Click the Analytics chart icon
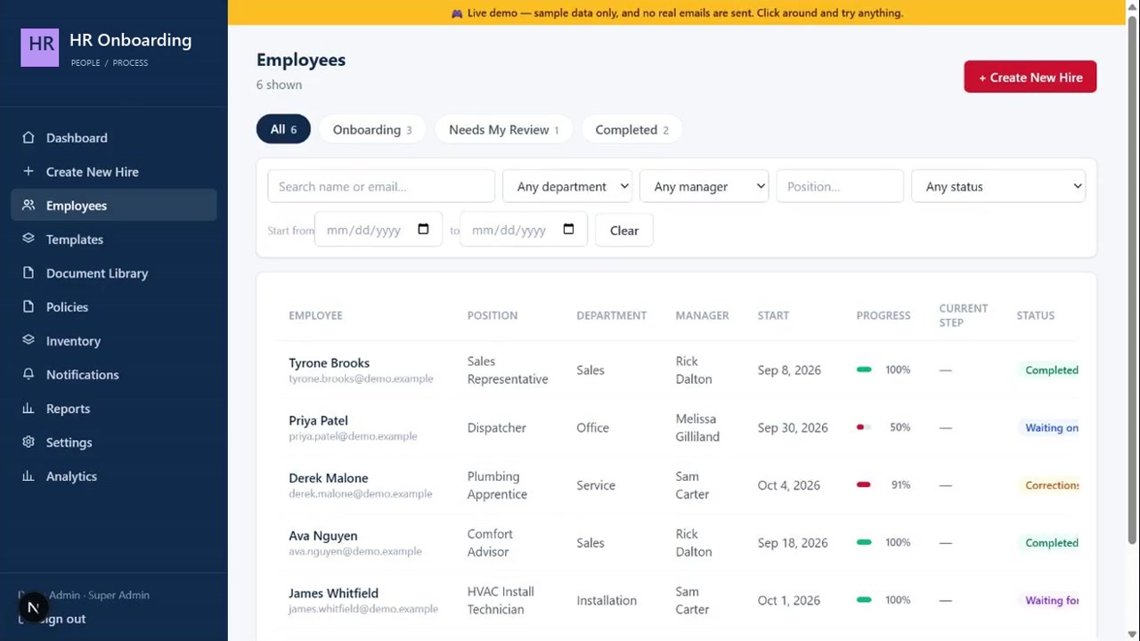This screenshot has width=1140, height=641. coord(28,476)
